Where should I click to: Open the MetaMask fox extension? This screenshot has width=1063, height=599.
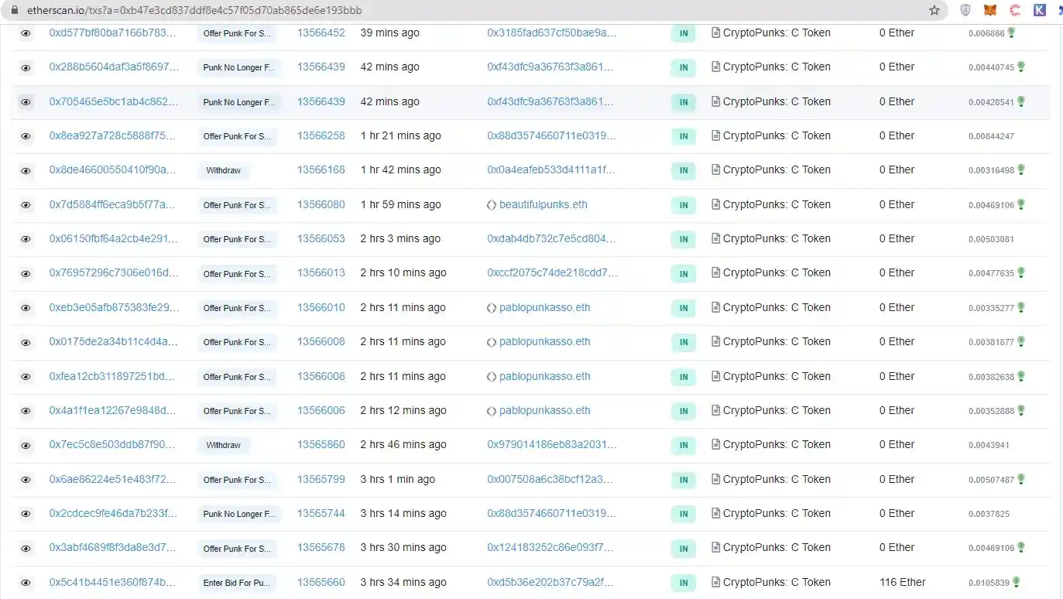coord(990,10)
